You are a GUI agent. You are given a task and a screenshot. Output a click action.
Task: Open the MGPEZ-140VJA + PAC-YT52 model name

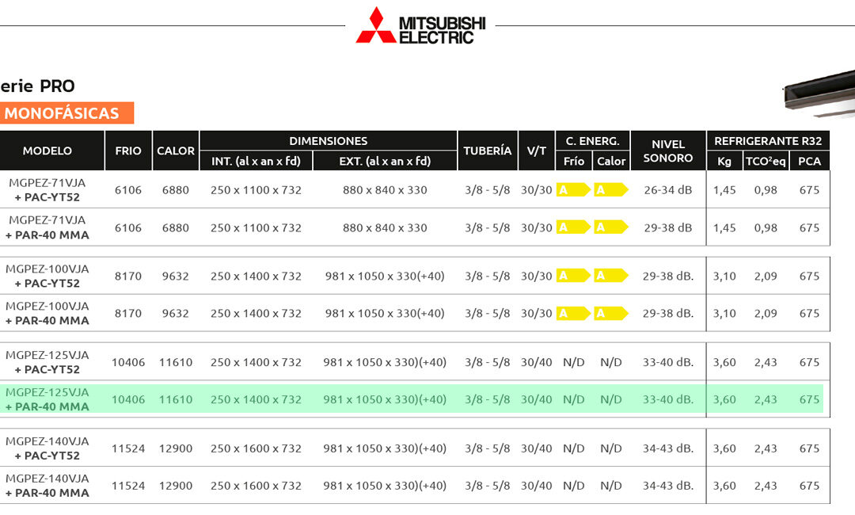(47, 448)
